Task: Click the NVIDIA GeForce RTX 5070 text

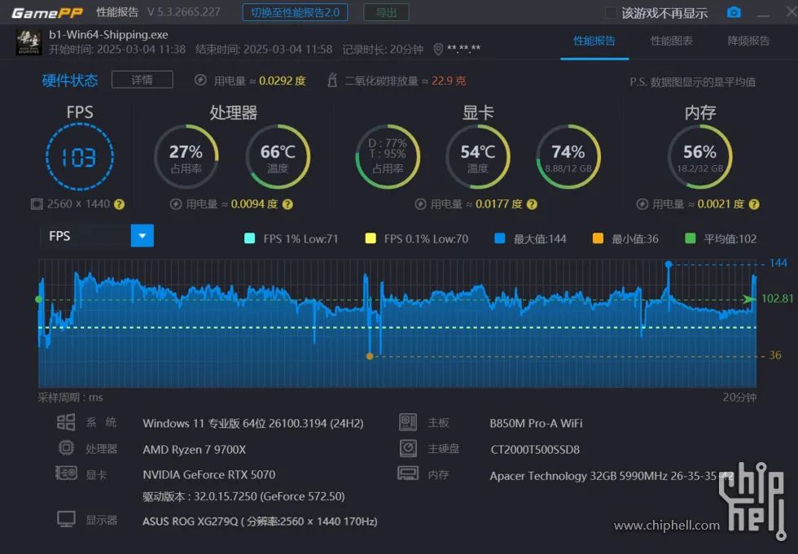Action: click(x=209, y=475)
